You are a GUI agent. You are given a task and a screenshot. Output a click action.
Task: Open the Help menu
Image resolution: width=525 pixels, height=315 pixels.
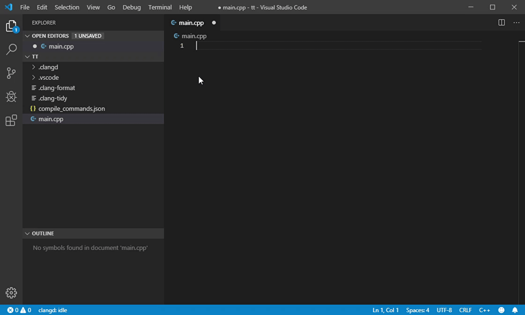186,7
